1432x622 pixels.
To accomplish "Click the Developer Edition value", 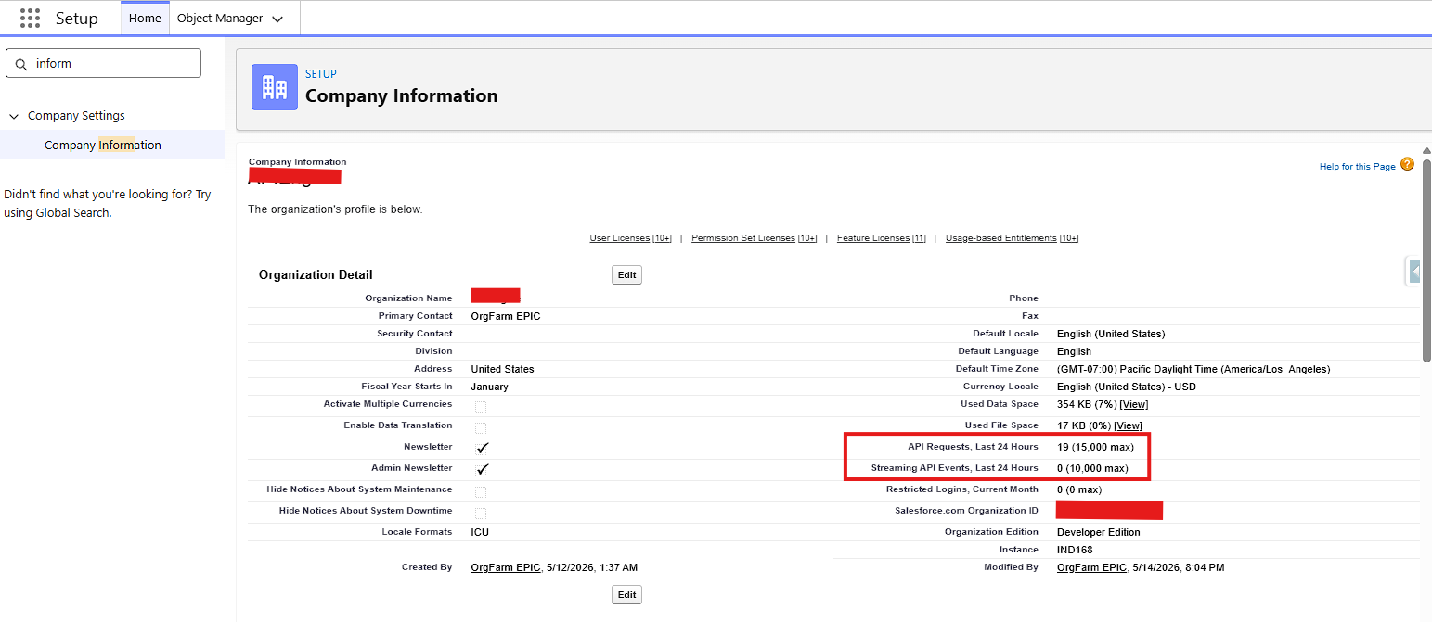I will [x=1099, y=532].
